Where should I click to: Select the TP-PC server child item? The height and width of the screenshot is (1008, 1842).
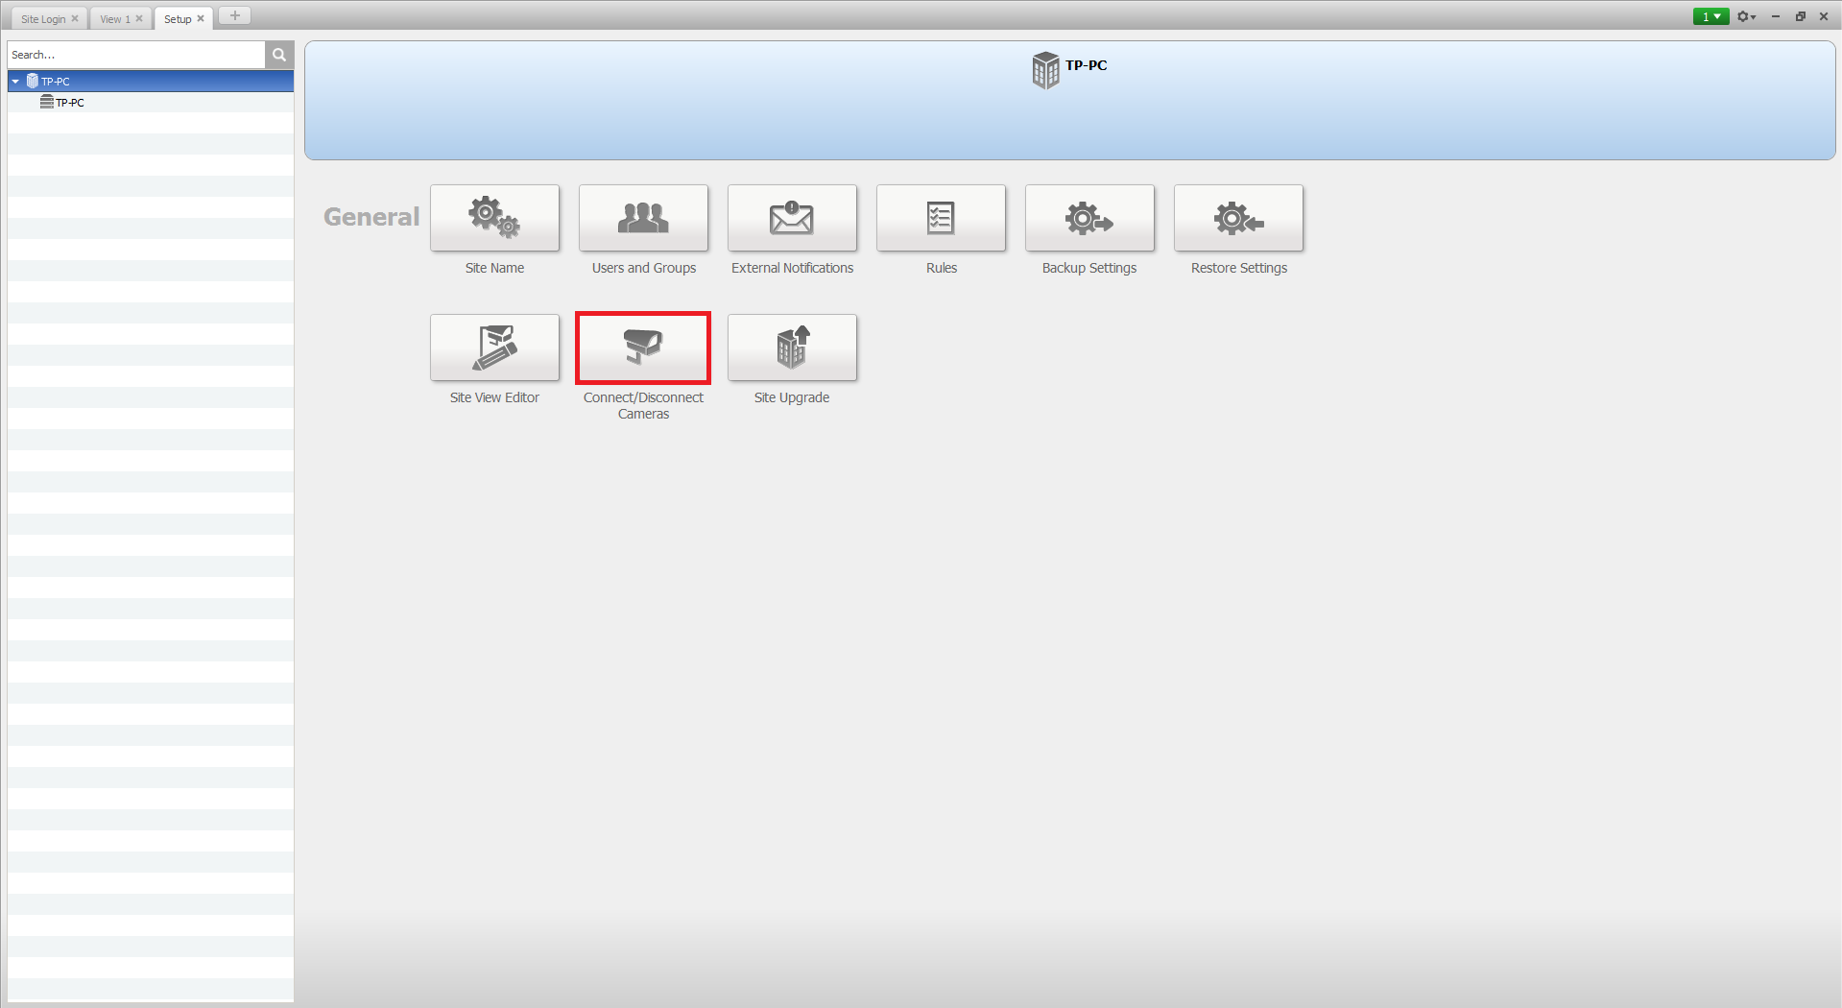pos(69,103)
